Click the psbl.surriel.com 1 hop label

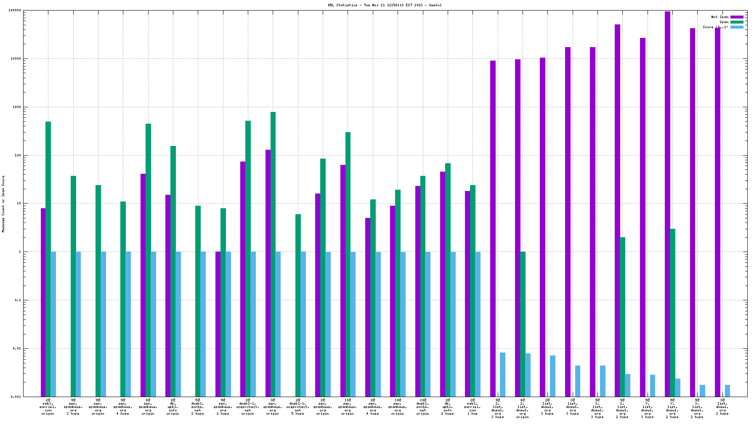tap(473, 407)
